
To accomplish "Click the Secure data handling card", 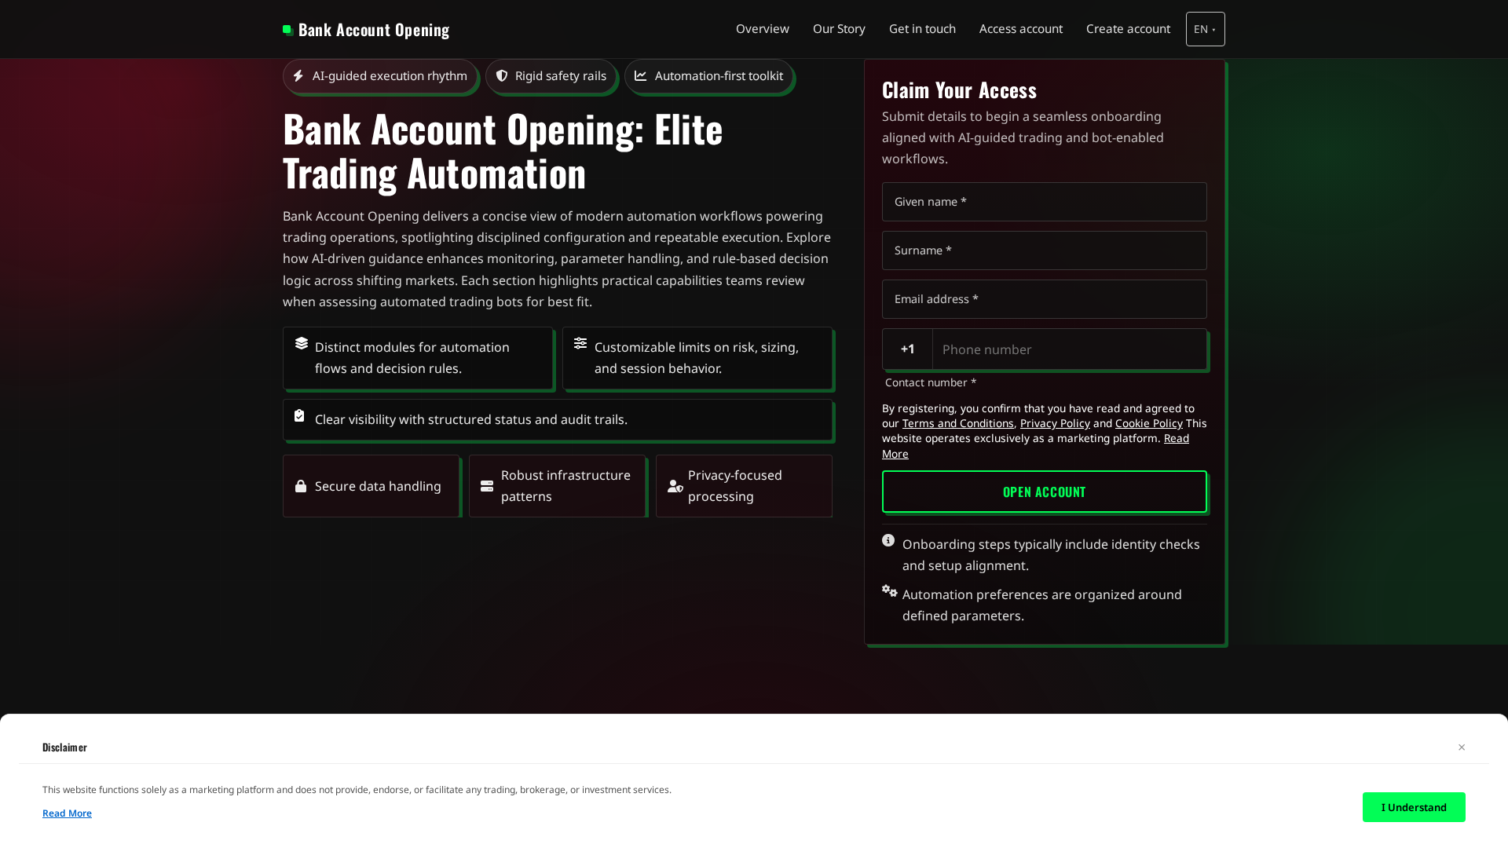I will point(371,486).
